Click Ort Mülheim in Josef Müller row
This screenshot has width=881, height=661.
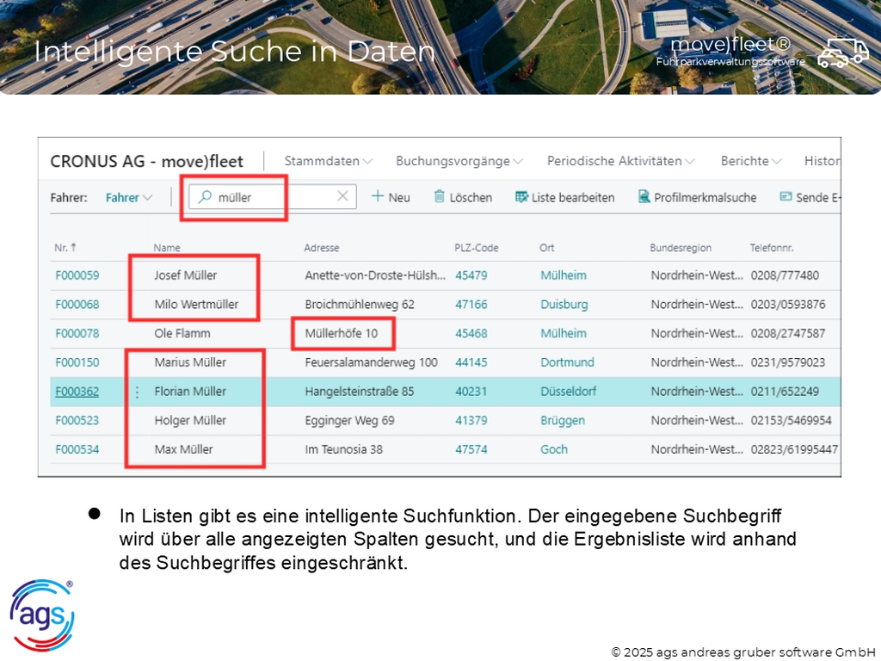point(564,275)
